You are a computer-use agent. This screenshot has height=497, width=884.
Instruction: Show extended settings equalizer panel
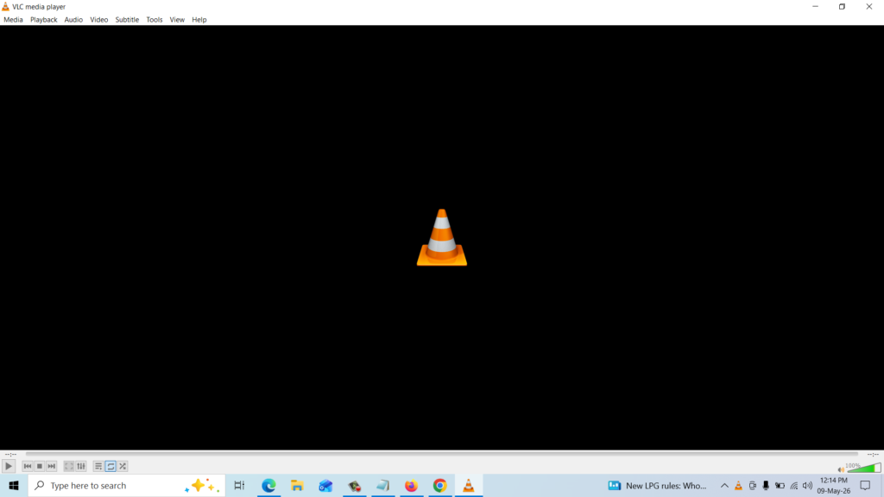tap(81, 466)
